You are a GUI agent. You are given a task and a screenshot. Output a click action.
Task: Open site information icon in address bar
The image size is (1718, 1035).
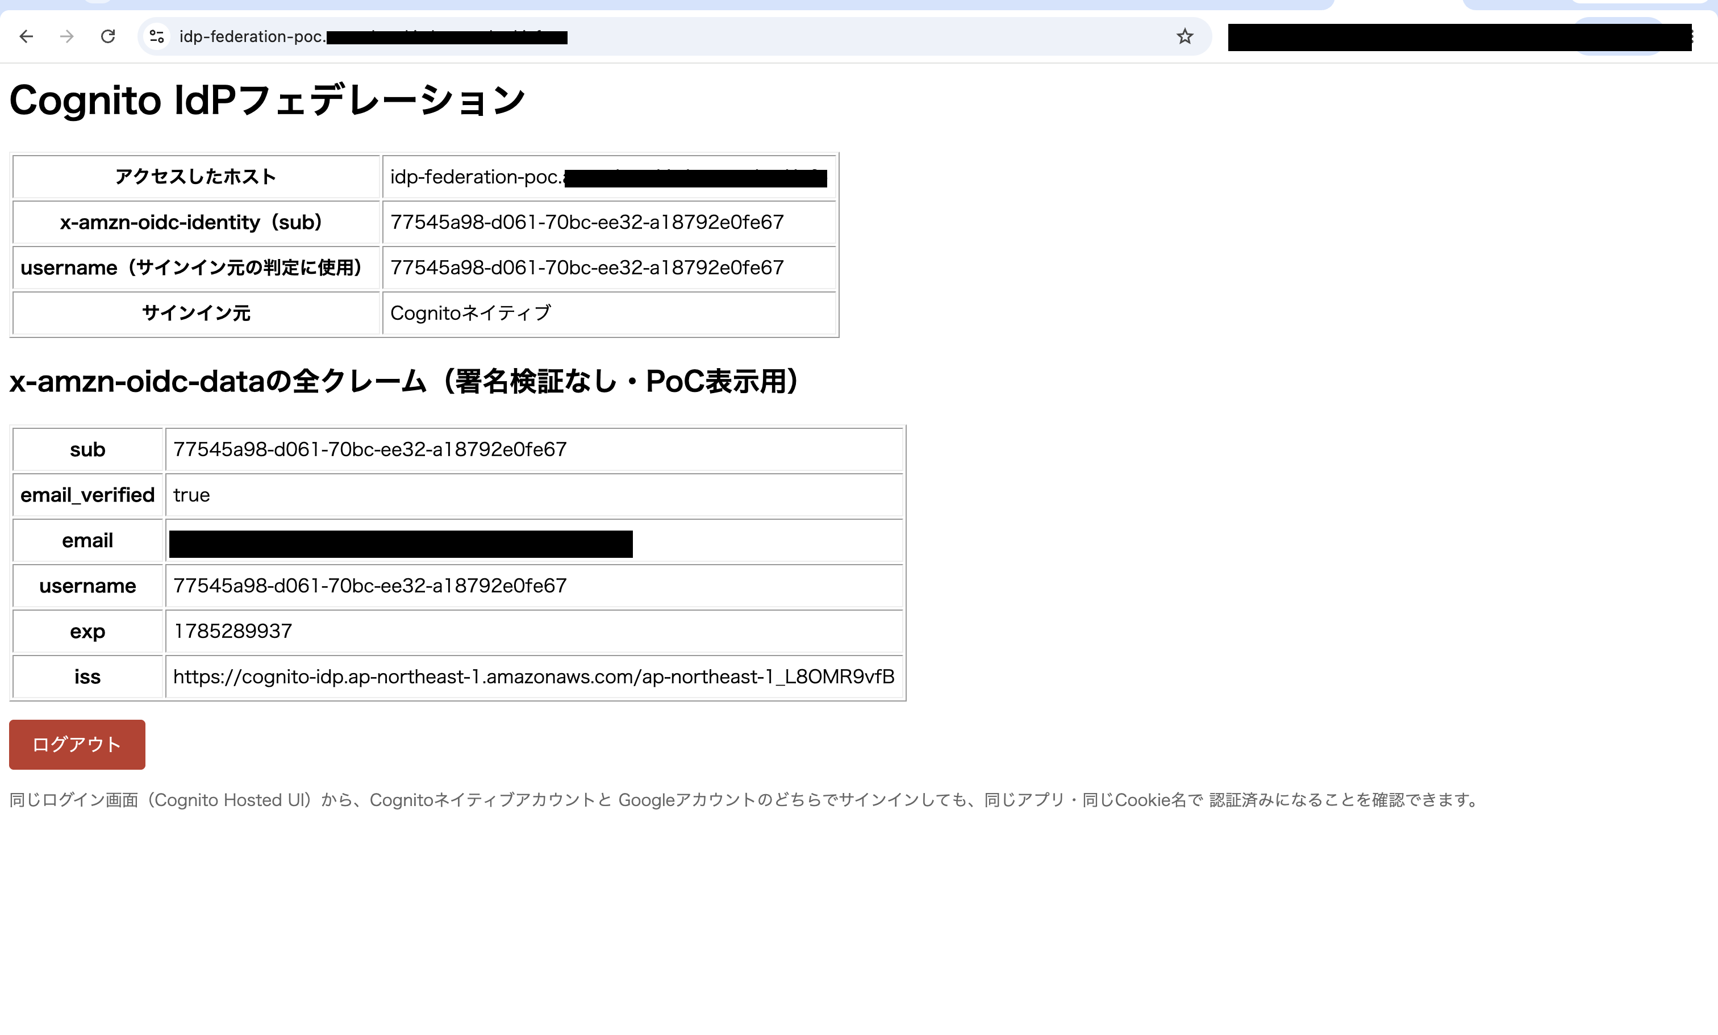157,36
